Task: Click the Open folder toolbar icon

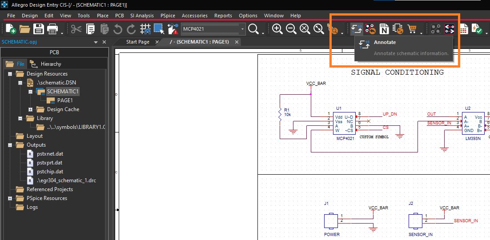Action: pos(25,29)
